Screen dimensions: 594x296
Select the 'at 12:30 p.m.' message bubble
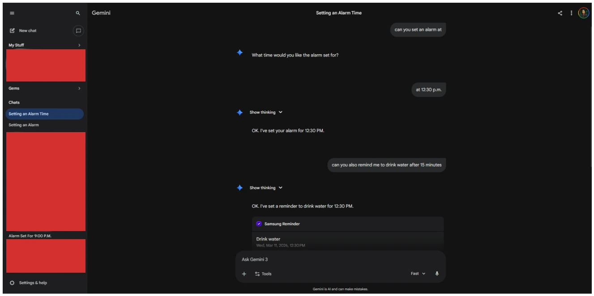click(428, 90)
